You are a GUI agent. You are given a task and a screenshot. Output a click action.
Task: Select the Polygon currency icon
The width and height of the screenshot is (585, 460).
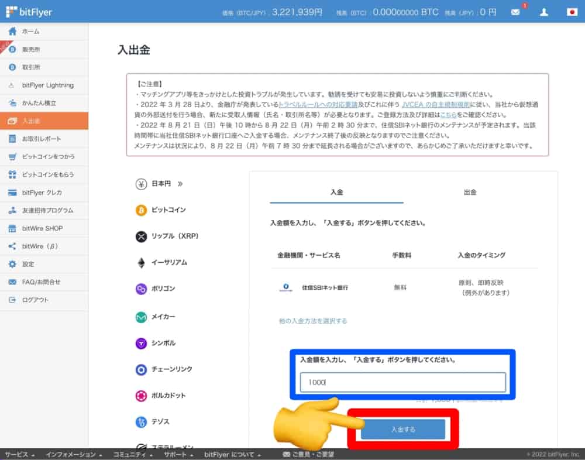click(141, 289)
